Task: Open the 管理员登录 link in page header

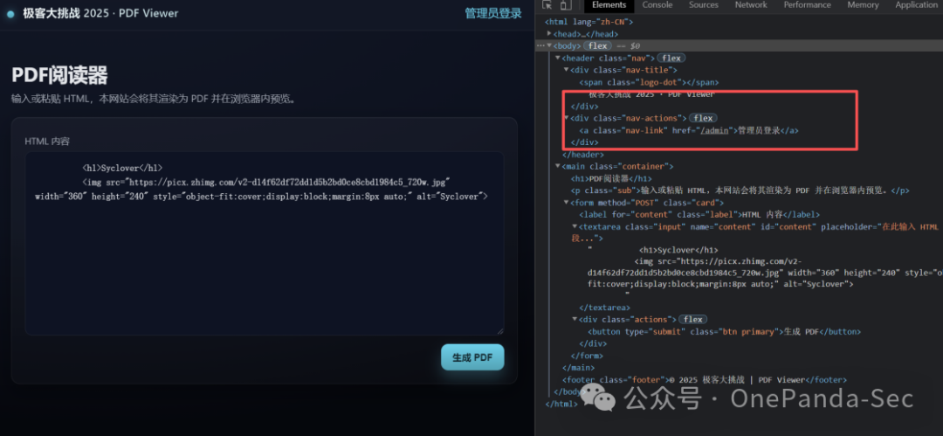Action: pos(493,13)
